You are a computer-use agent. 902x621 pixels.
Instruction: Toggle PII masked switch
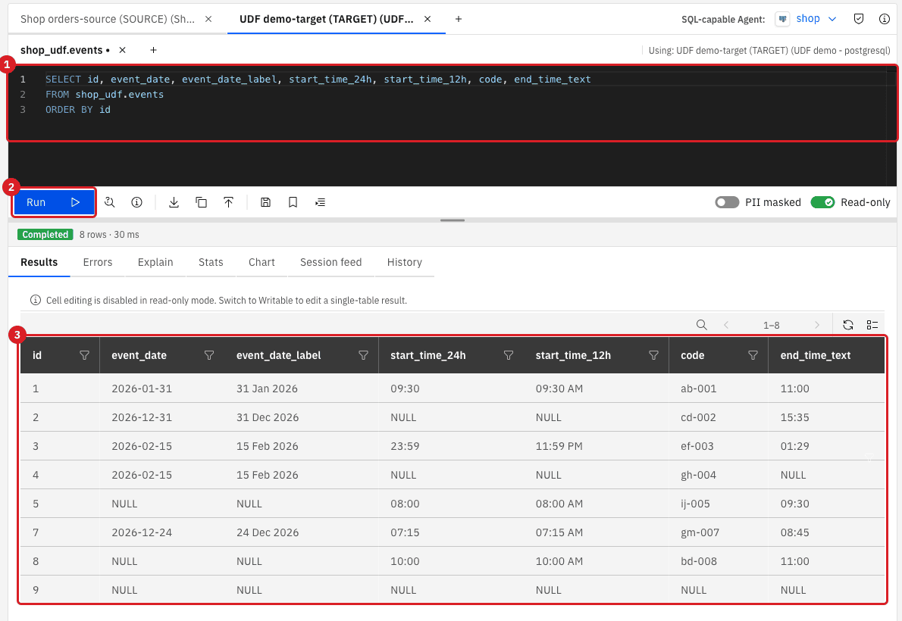(727, 202)
